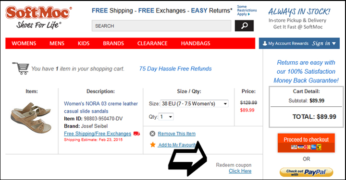This screenshot has width=346, height=180.
Task: Click Check out with PayPal button
Action: (x=306, y=172)
